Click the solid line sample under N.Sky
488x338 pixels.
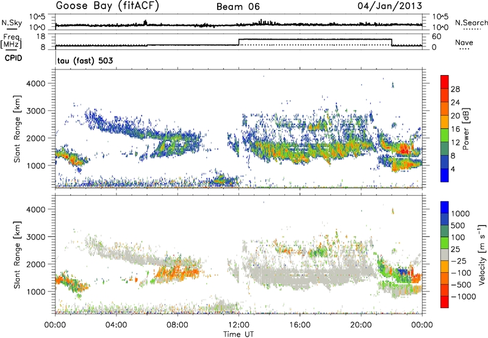click(12, 29)
